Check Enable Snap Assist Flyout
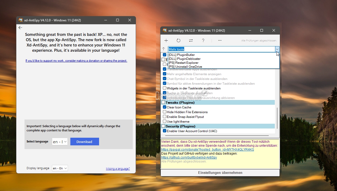The image size is (337, 191). (x=165, y=117)
